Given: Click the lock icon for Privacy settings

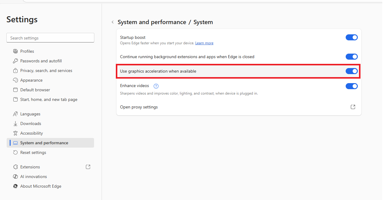Looking at the screenshot, I should coord(15,70).
